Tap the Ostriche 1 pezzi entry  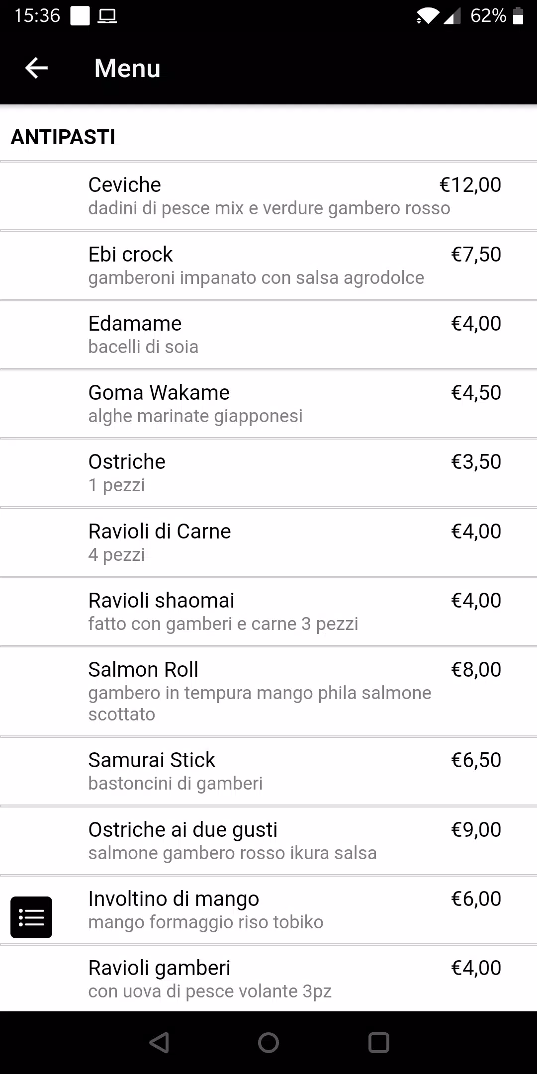pyautogui.click(x=268, y=473)
